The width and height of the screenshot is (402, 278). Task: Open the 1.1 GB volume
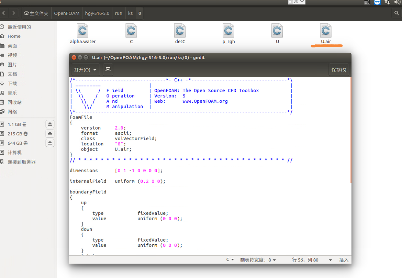17,124
